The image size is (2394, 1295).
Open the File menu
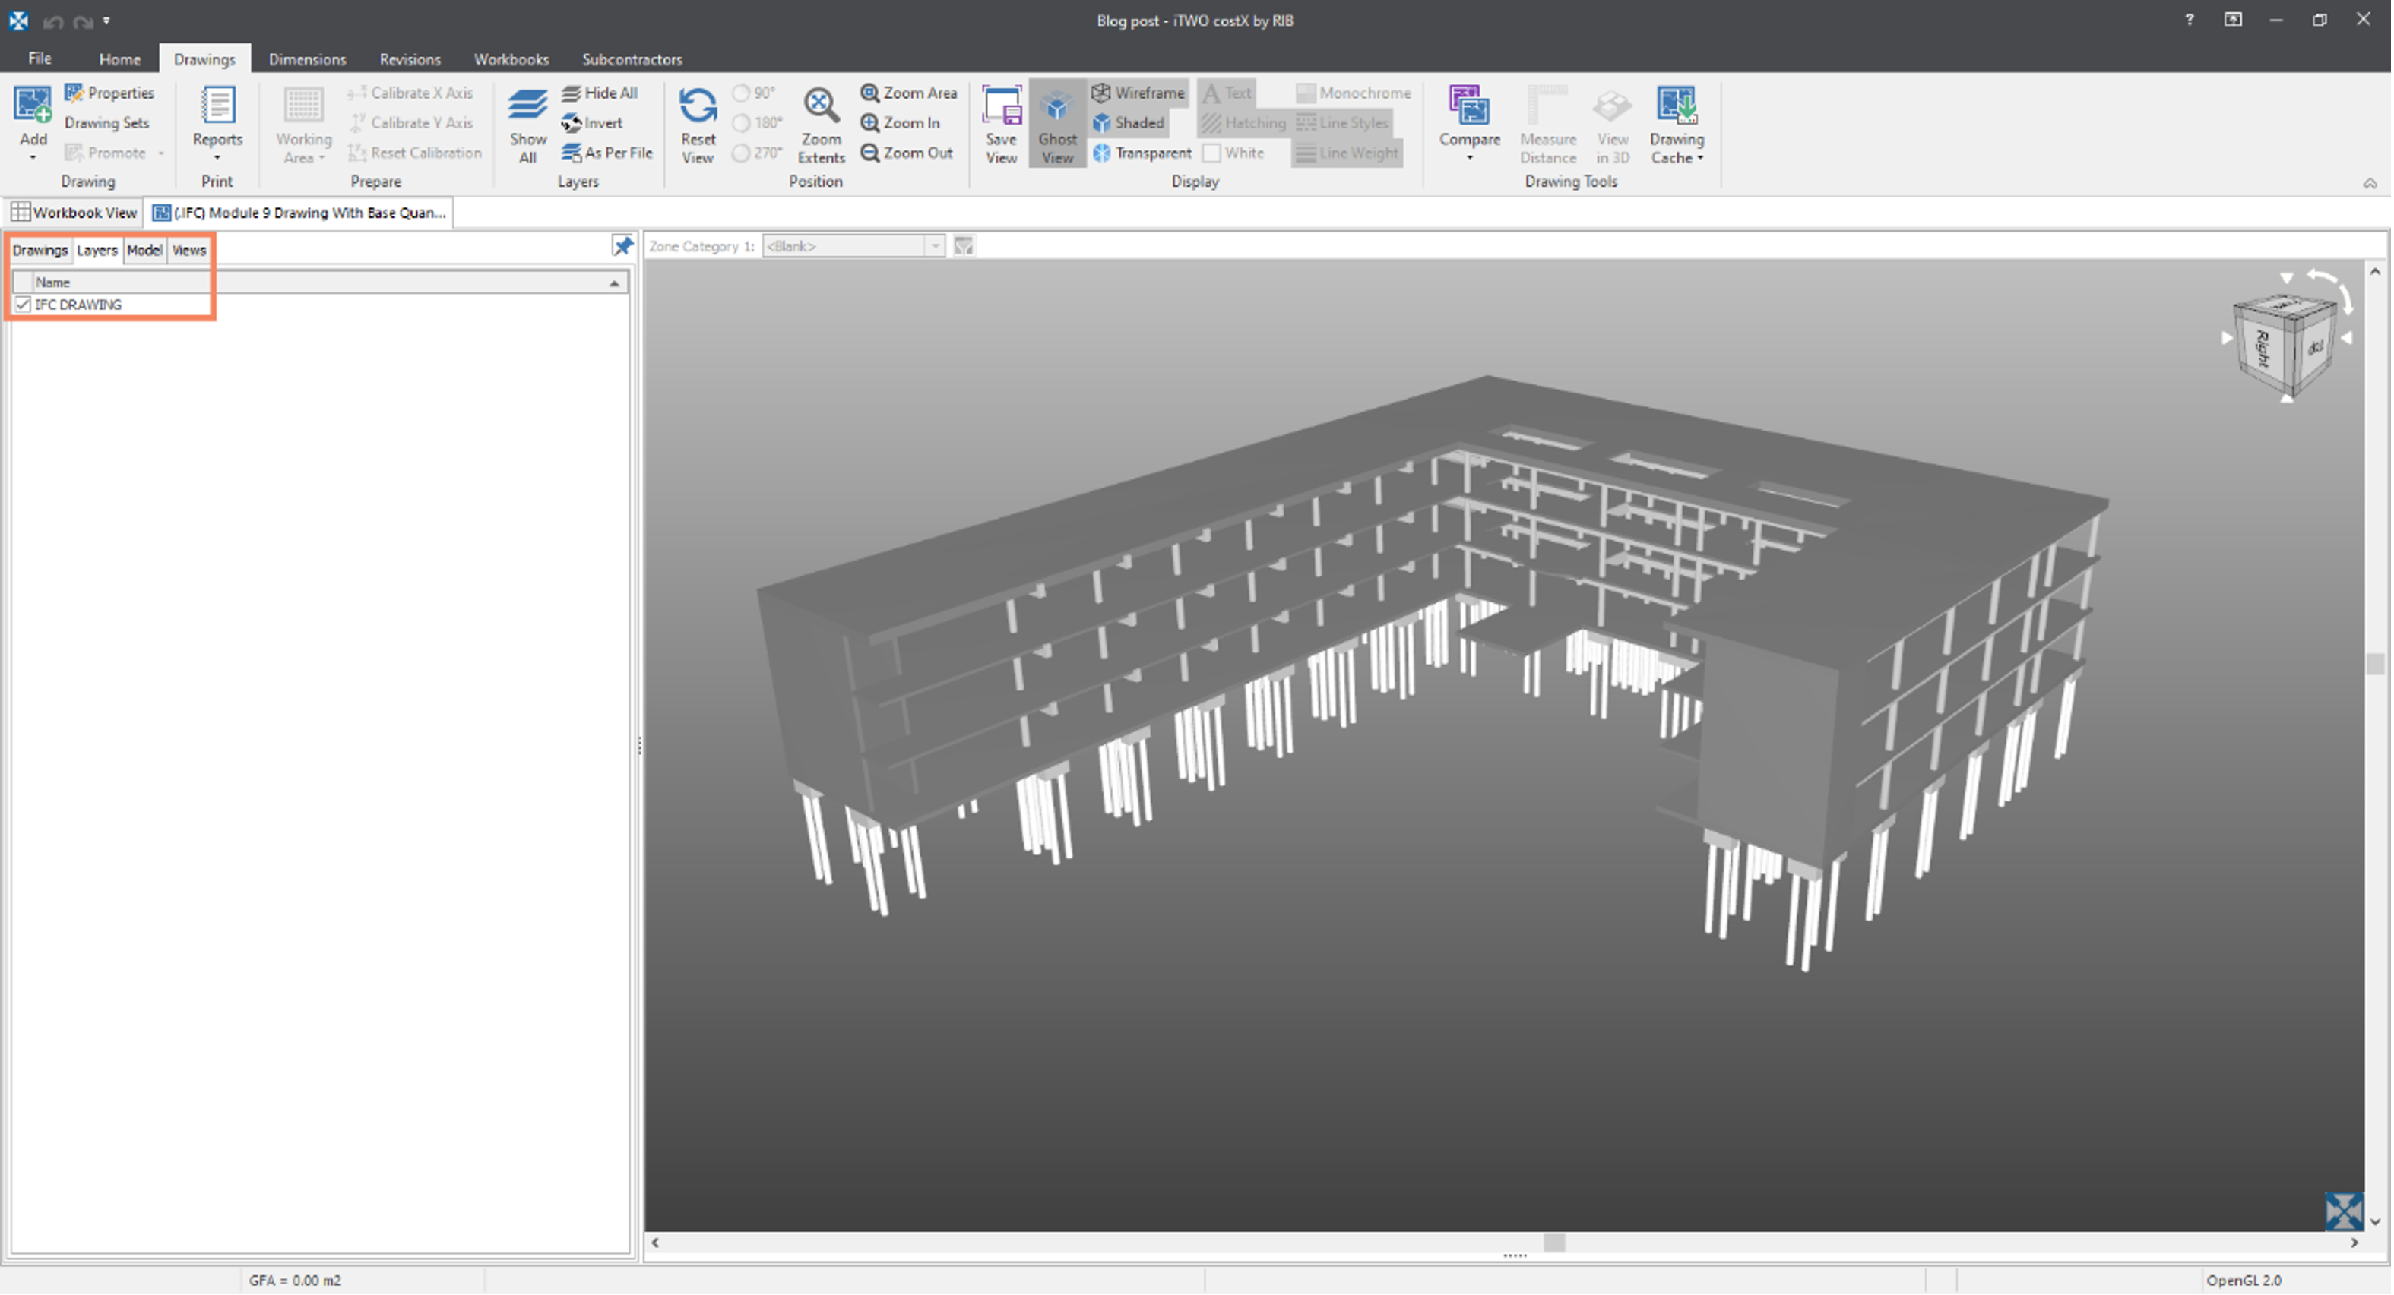click(39, 58)
